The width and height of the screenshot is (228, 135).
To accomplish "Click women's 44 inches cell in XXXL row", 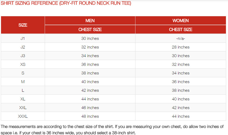I will [x=181, y=116].
